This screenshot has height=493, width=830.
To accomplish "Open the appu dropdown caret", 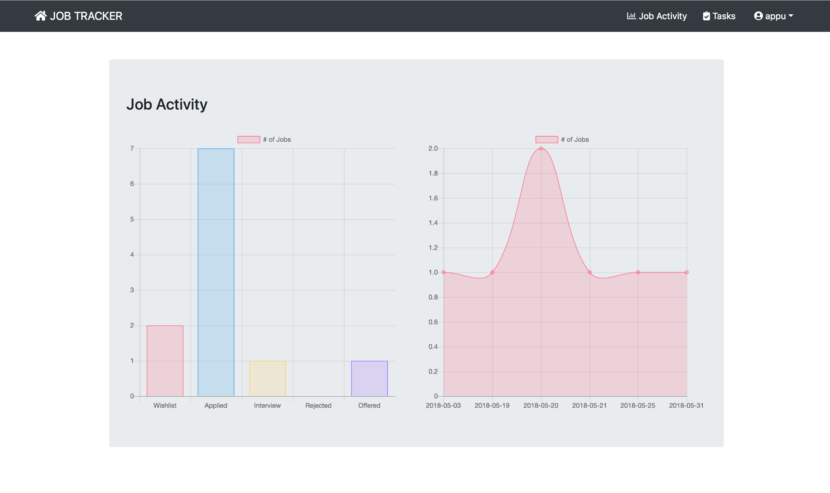I will click(x=791, y=16).
